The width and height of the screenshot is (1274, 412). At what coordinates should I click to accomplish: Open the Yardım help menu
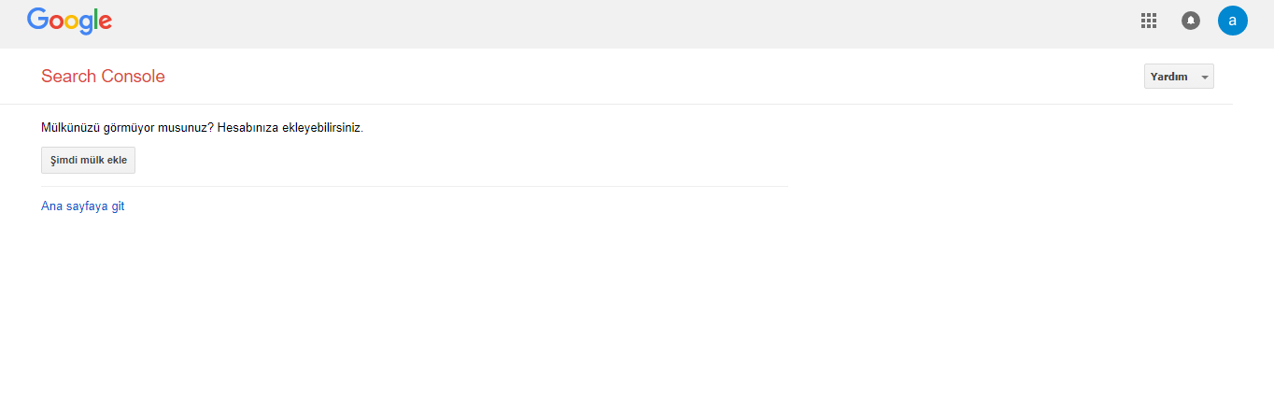[1179, 77]
